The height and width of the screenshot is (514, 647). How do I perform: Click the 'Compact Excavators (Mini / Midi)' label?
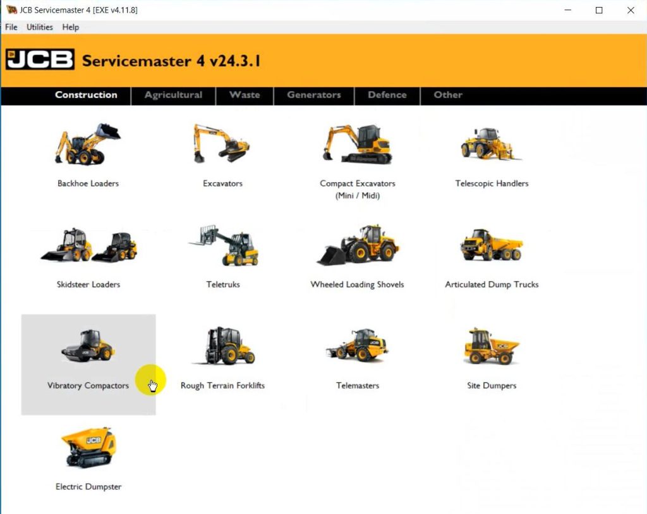pos(358,190)
